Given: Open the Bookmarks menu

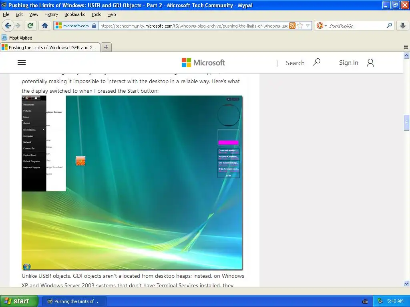Looking at the screenshot, I should click(75, 14).
